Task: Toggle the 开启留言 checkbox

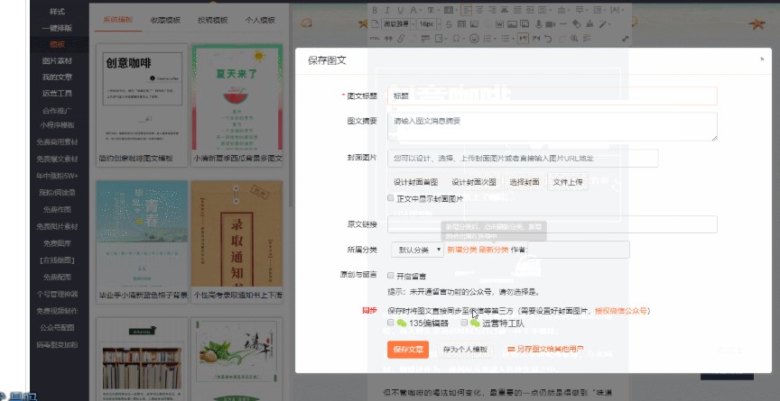Action: coord(390,276)
